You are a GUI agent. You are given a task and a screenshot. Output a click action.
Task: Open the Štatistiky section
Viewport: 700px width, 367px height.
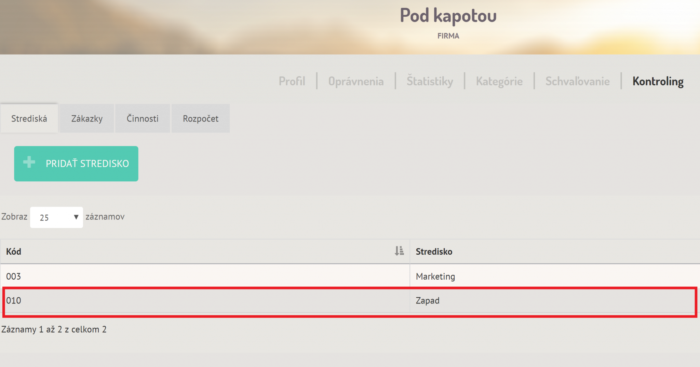(x=430, y=81)
